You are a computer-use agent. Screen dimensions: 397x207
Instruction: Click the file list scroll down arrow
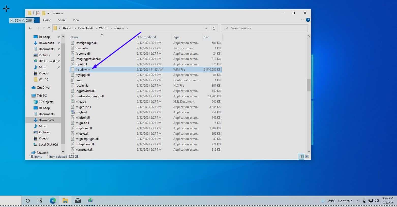[x=309, y=151]
